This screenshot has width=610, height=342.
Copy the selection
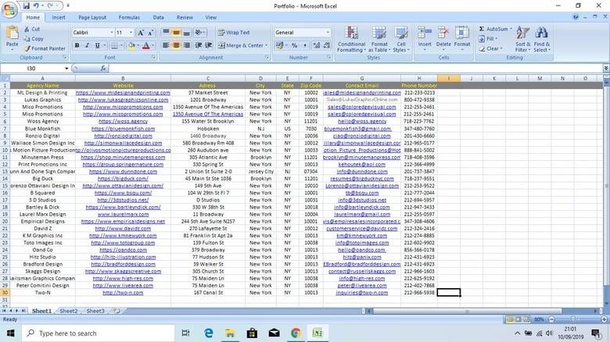coord(34,39)
